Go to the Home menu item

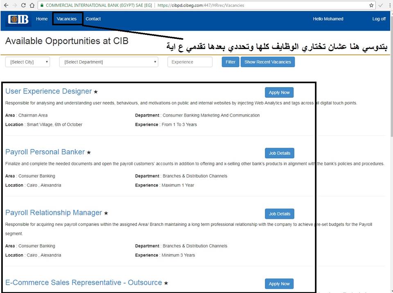[42, 19]
